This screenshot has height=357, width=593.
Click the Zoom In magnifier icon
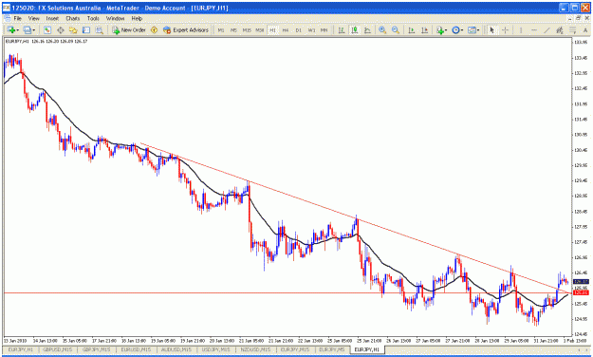[382, 29]
